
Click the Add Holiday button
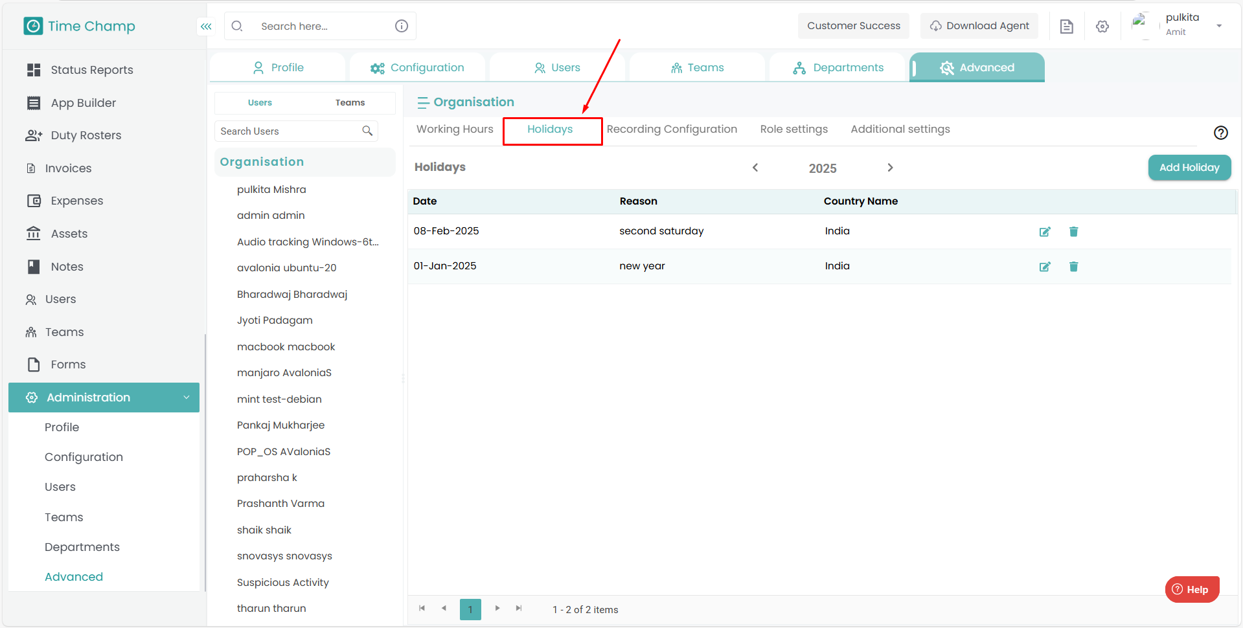(x=1189, y=168)
